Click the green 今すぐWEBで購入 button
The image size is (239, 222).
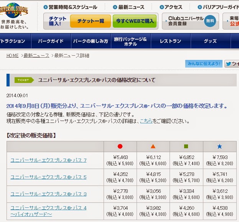135,21
